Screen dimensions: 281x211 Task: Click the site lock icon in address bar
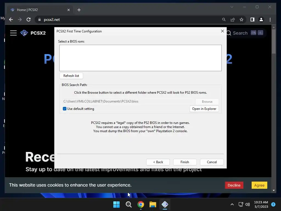[x=40, y=20]
